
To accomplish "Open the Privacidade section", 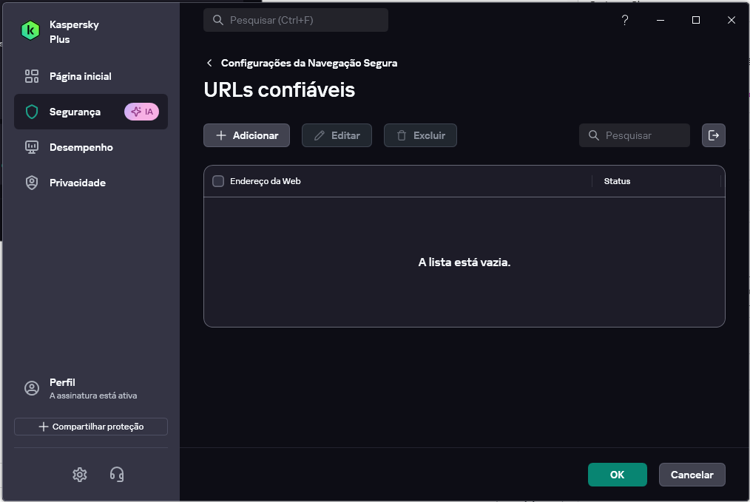I will pos(77,183).
